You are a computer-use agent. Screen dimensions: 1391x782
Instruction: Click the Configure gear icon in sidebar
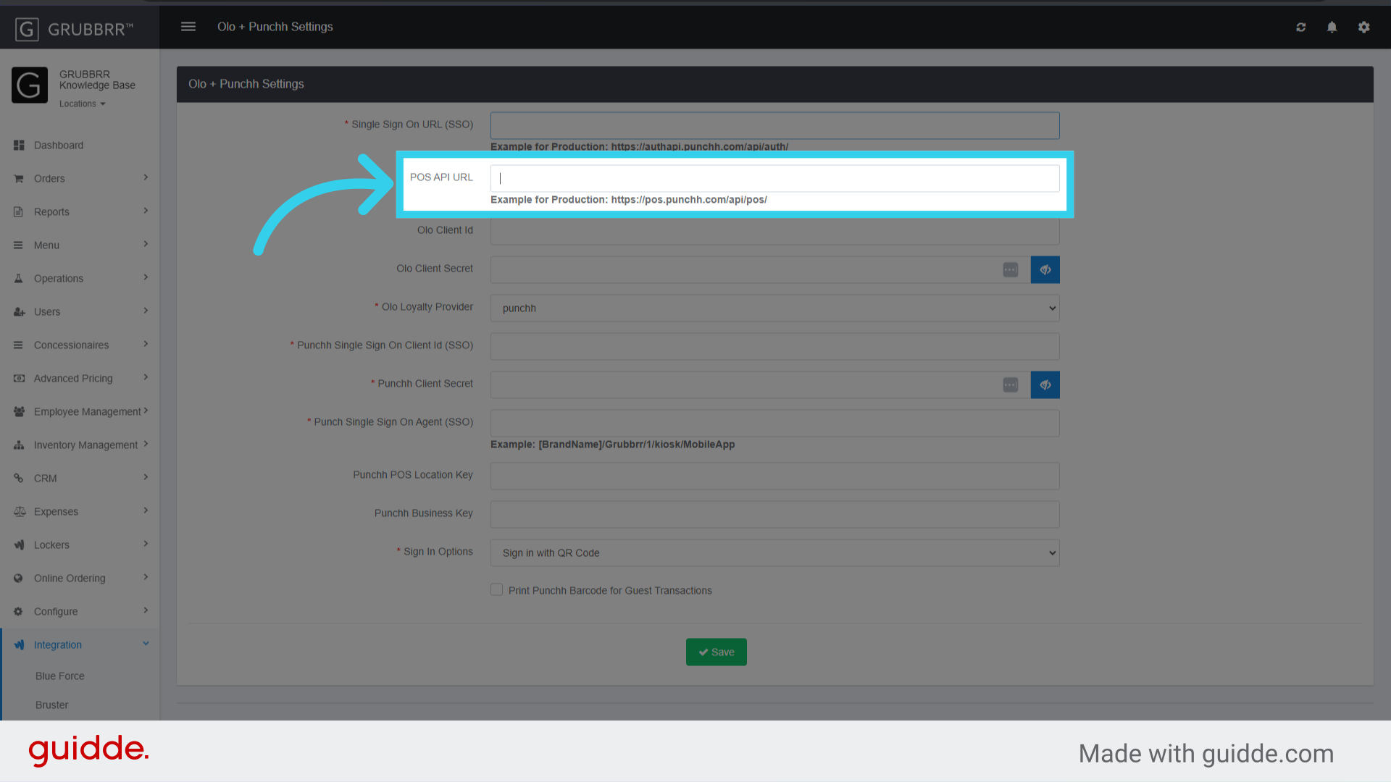19,612
